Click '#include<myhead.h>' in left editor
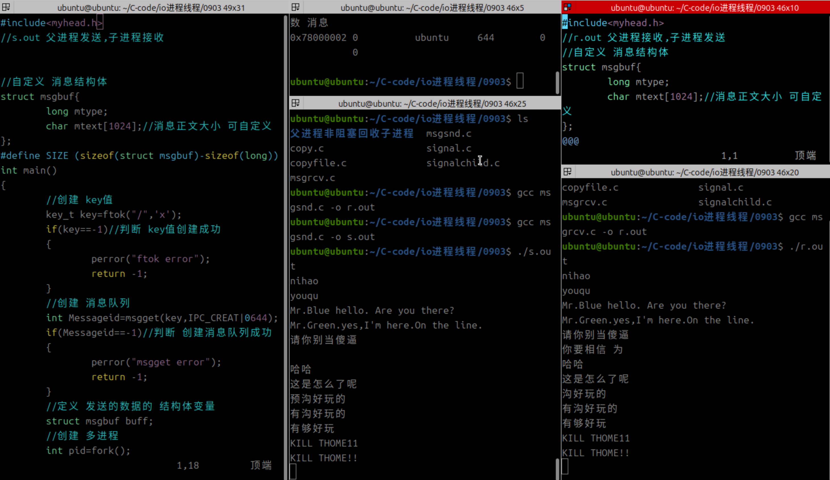830x480 pixels. [x=51, y=23]
